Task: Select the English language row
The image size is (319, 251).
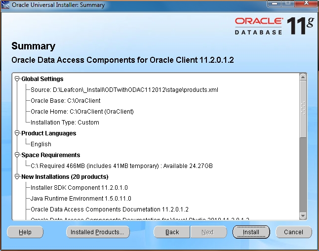Action: click(41, 144)
